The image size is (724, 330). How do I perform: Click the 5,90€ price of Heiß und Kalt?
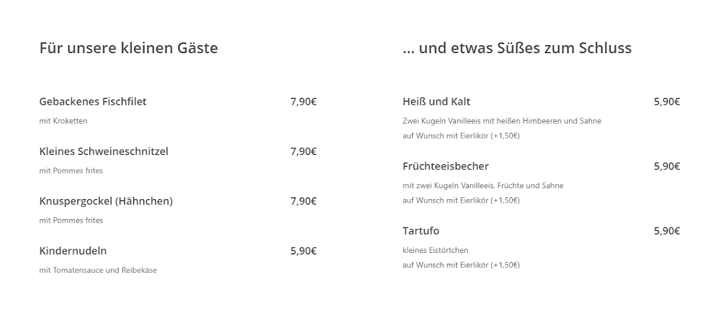(667, 101)
